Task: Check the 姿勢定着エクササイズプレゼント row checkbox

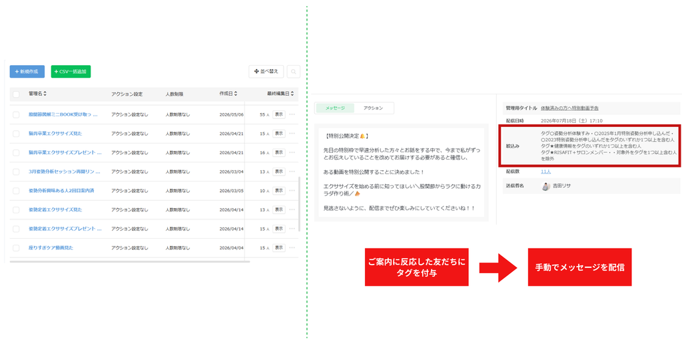Action: [16, 229]
